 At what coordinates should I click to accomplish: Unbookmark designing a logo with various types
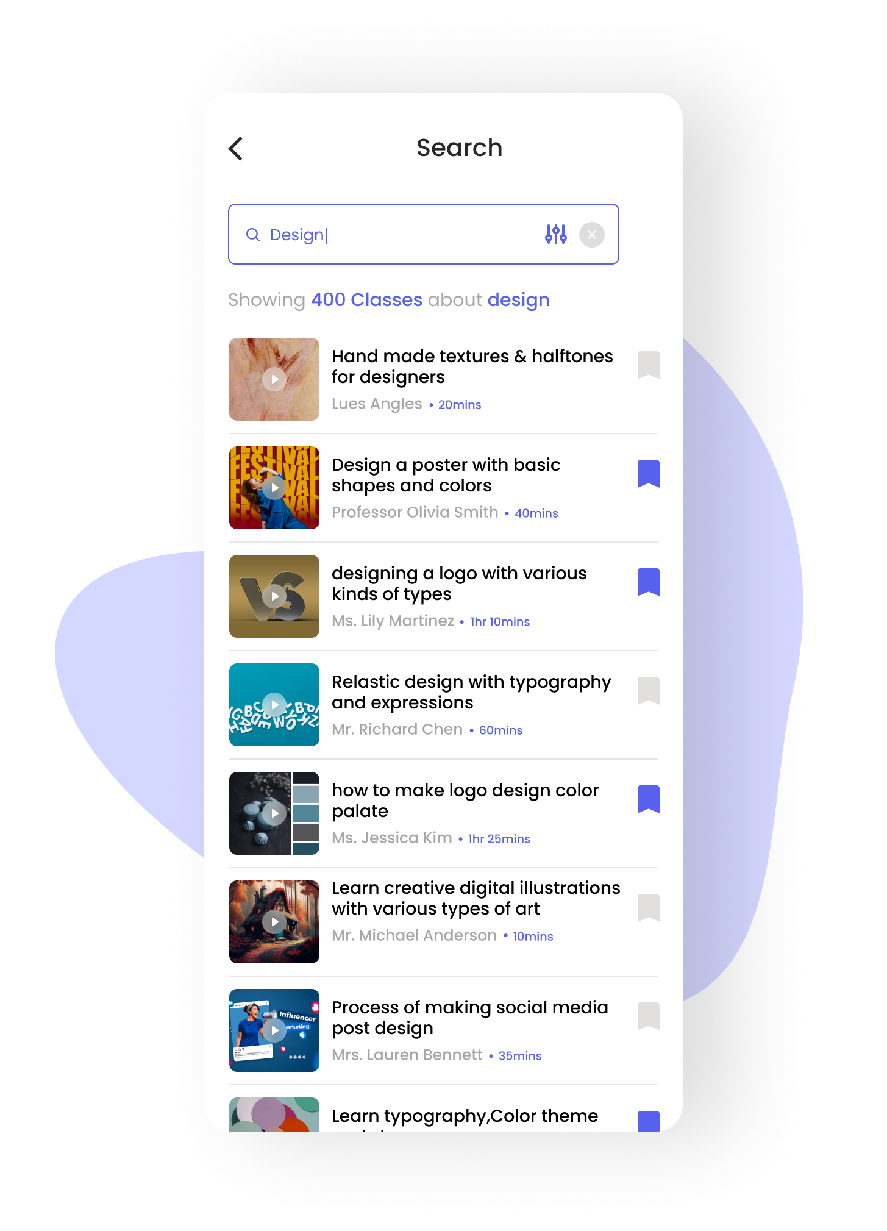648,582
